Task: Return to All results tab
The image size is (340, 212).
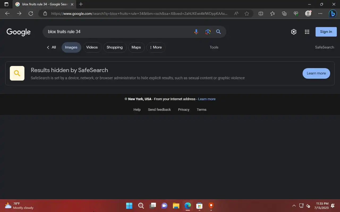Action: [51, 47]
